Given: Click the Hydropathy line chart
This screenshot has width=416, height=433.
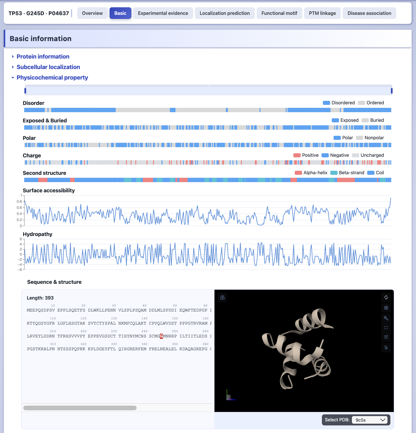Looking at the screenshot, I should 208,254.
